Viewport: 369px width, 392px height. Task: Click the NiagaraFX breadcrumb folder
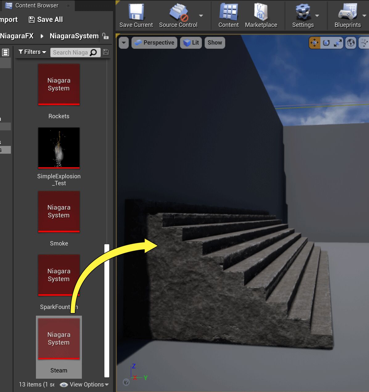pyautogui.click(x=17, y=36)
